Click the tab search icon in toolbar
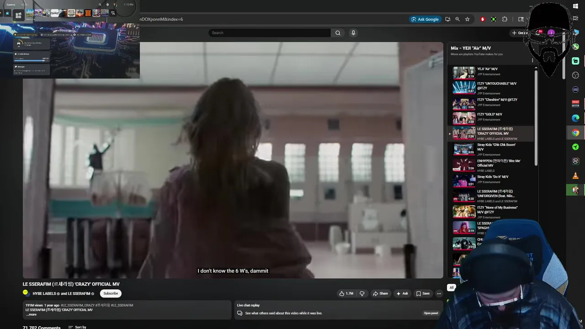This screenshot has width=585, height=329. pos(521,19)
